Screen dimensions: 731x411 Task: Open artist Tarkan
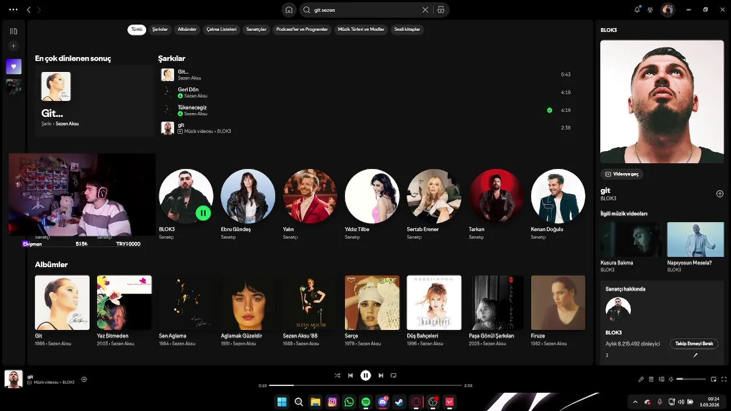[x=496, y=204]
